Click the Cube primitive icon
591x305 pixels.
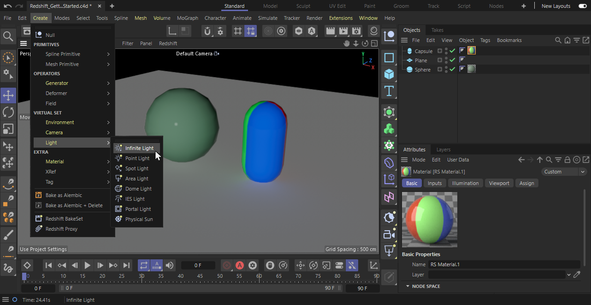tap(389, 74)
